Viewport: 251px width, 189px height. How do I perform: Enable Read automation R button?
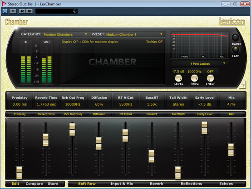(x=22, y=11)
